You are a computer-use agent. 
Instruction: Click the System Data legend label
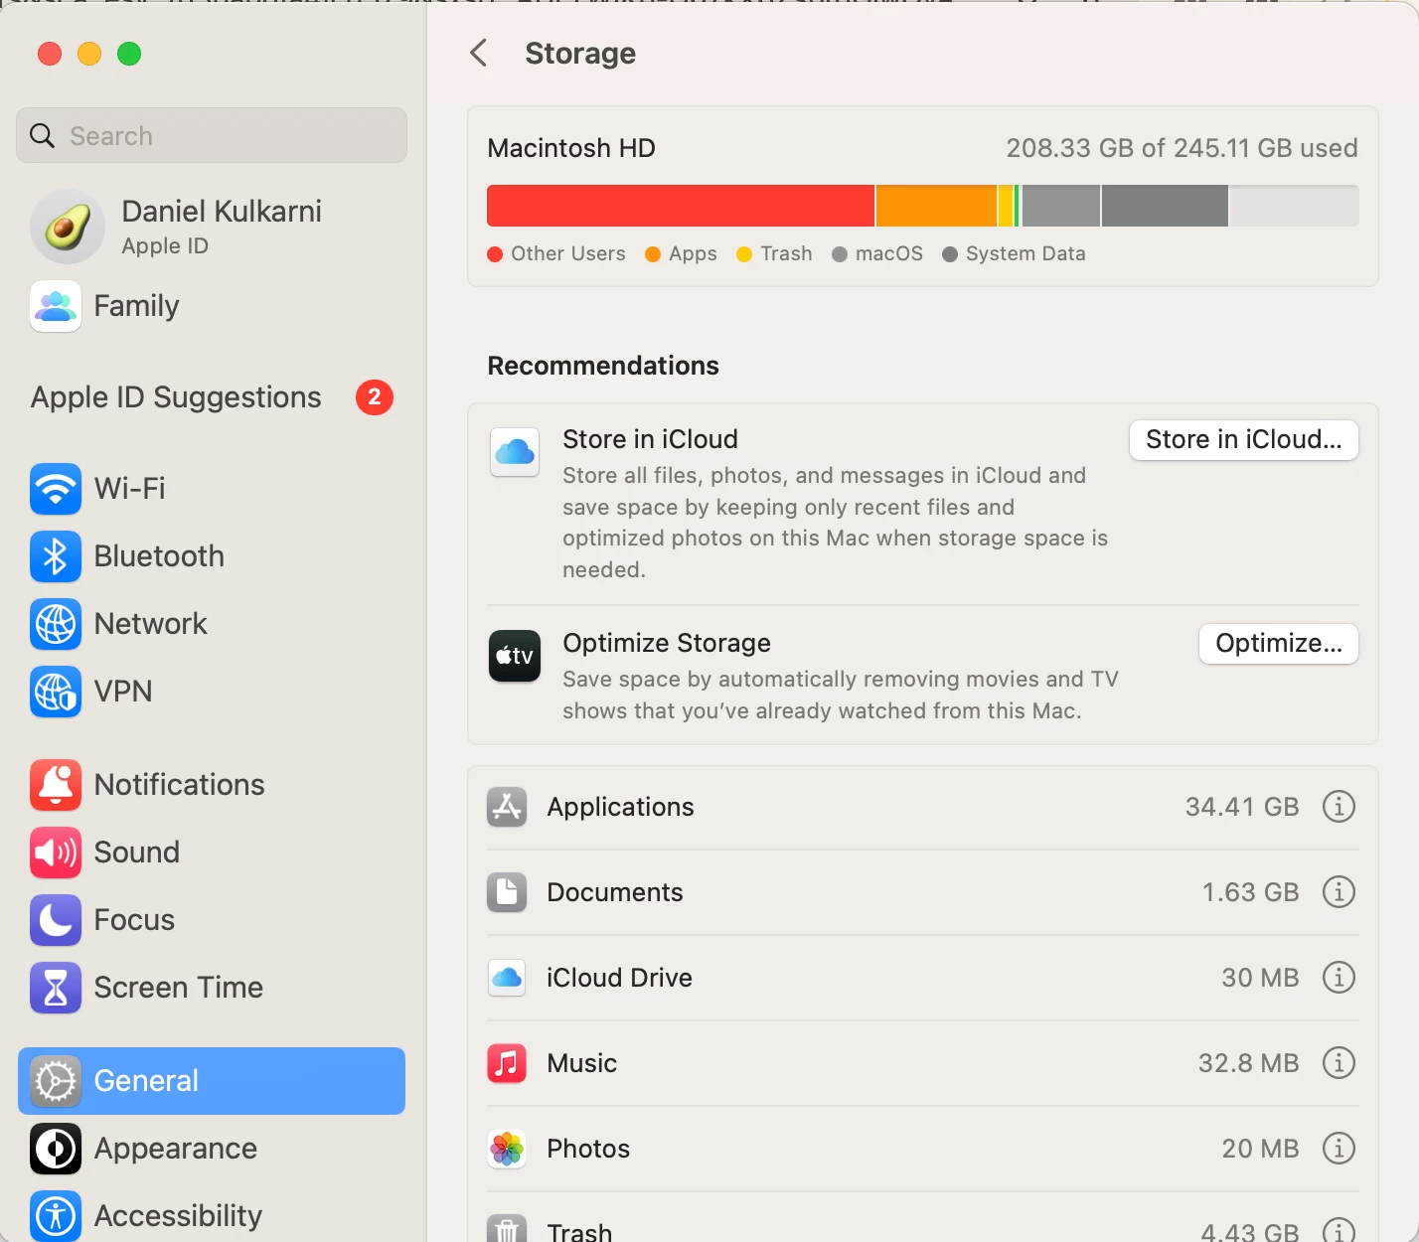tap(1025, 254)
